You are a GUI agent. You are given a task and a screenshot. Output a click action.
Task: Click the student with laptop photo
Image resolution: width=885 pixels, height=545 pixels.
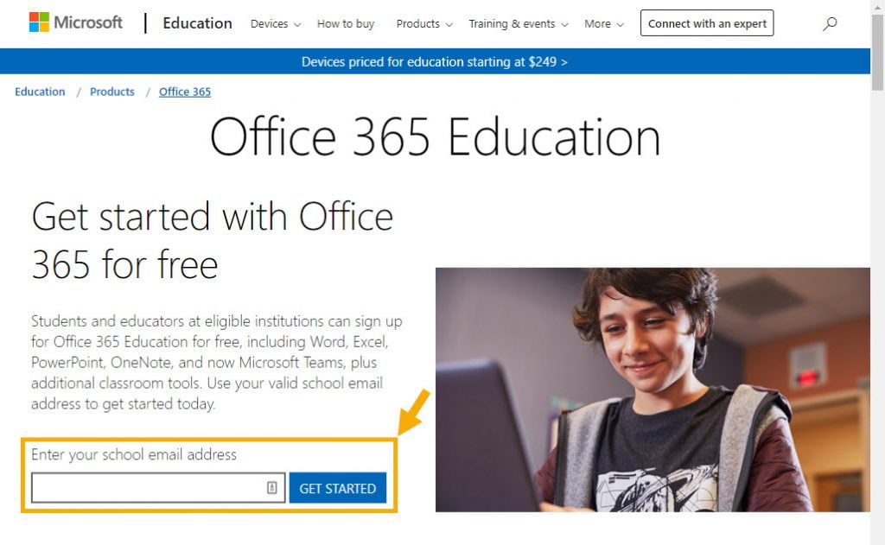(653, 390)
